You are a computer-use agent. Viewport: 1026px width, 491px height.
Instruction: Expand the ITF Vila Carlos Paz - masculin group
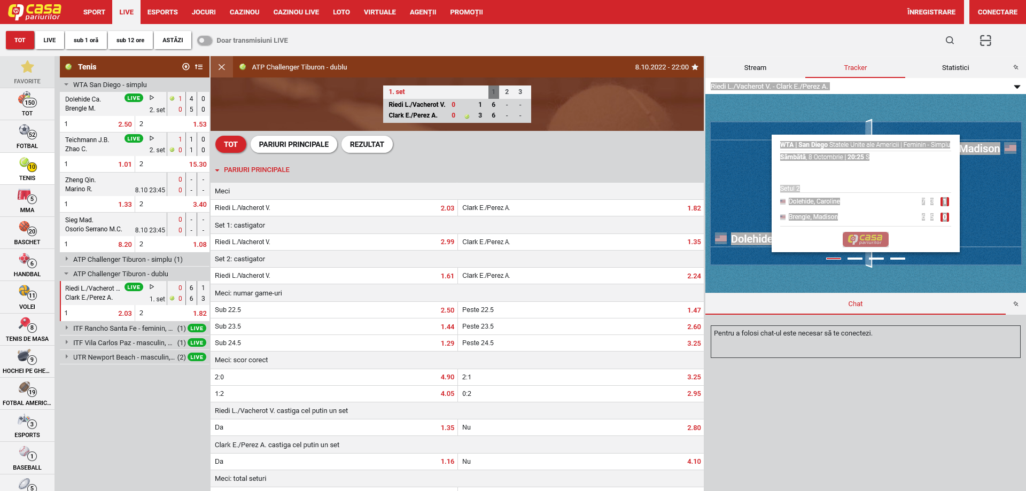[x=135, y=342]
